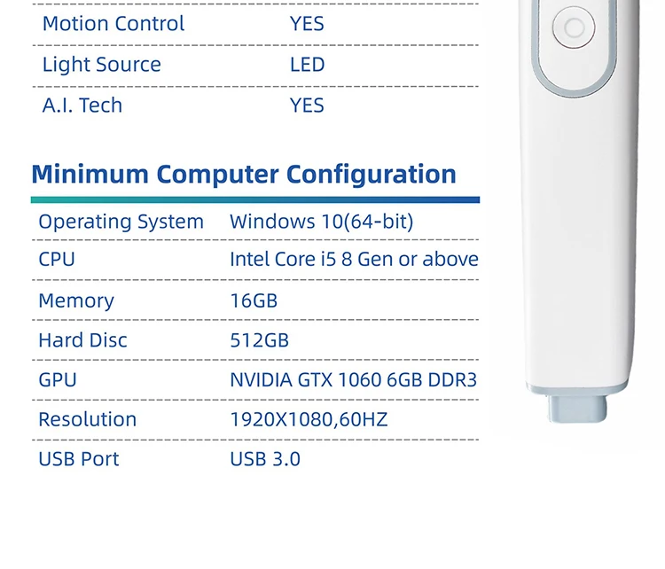Click the 16GB memory value
Image resolution: width=665 pixels, height=569 pixels.
pyautogui.click(x=254, y=301)
